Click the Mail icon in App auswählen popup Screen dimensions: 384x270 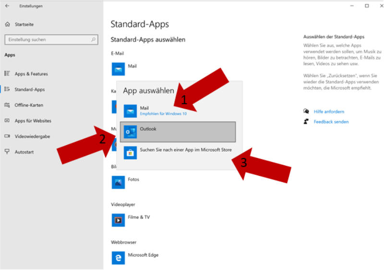point(130,111)
